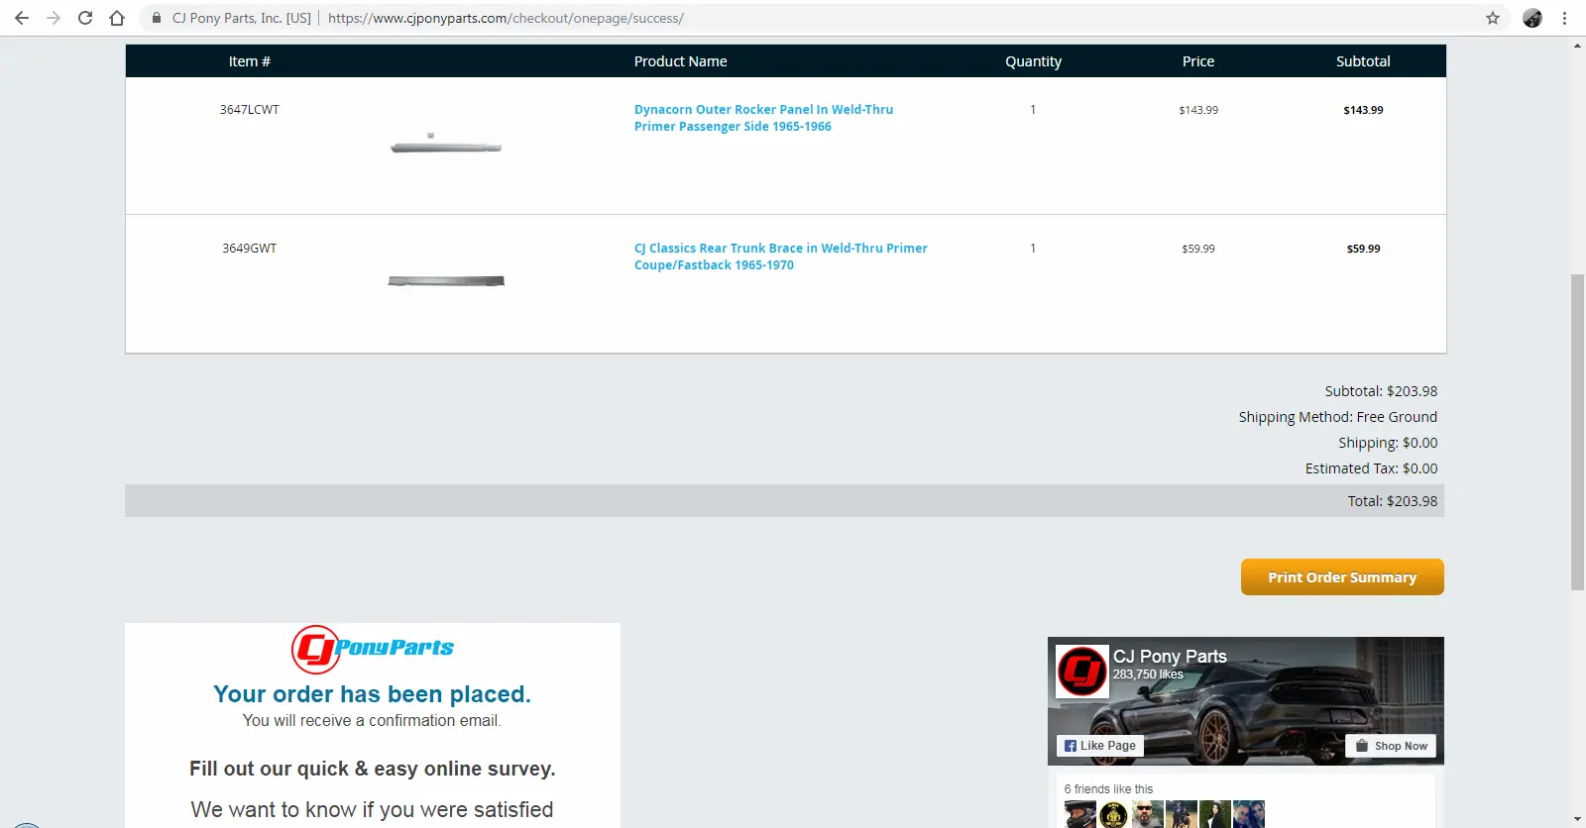Click the last friend avatar thumbnail

pos(1249,814)
